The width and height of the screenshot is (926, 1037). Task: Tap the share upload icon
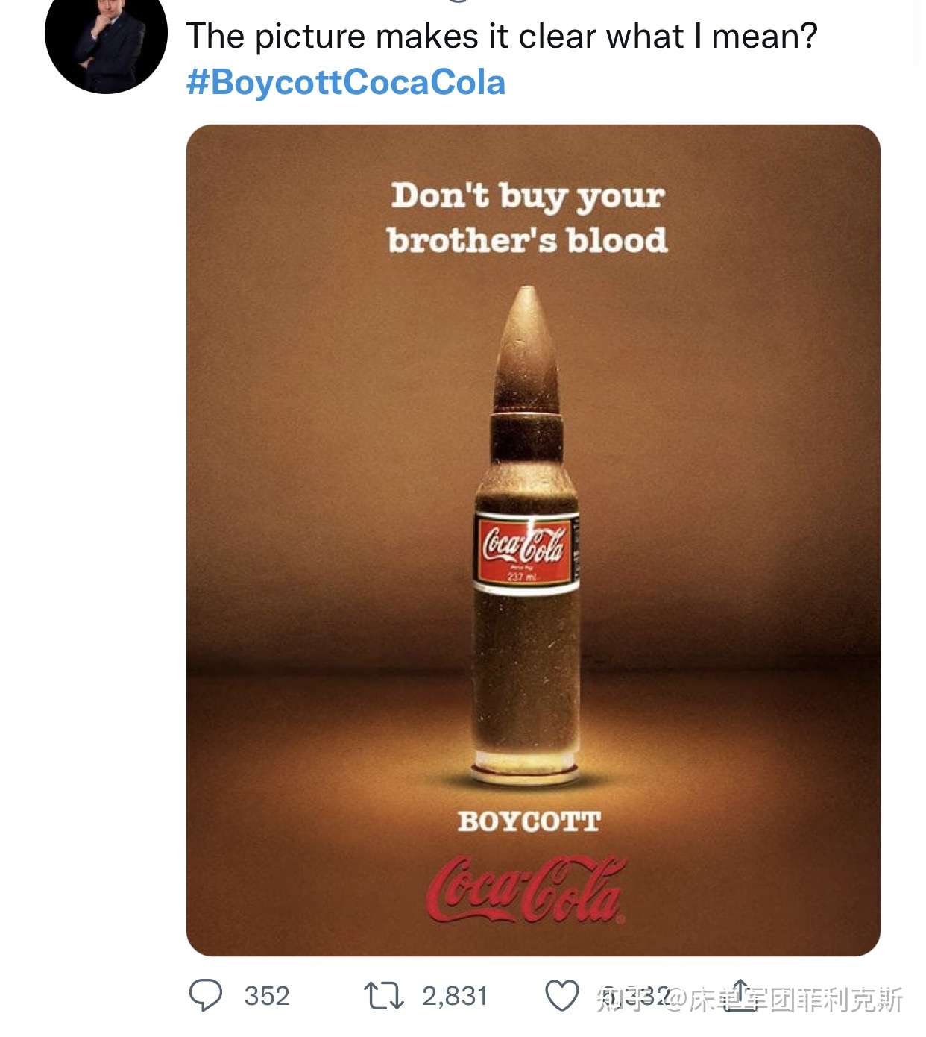tap(740, 995)
